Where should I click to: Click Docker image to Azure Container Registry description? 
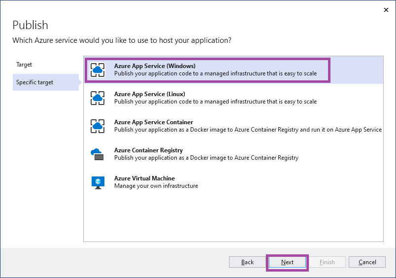[206, 158]
